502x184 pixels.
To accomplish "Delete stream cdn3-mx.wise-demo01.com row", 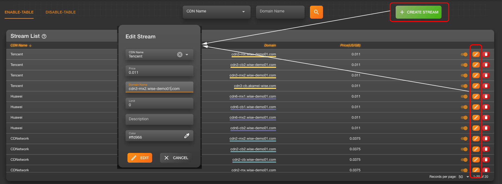I will tap(486, 54).
